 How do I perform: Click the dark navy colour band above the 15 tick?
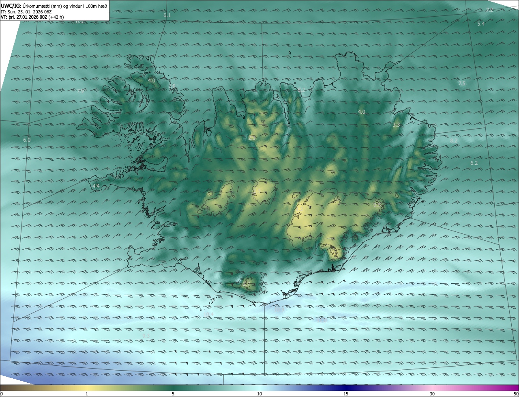click(346, 388)
